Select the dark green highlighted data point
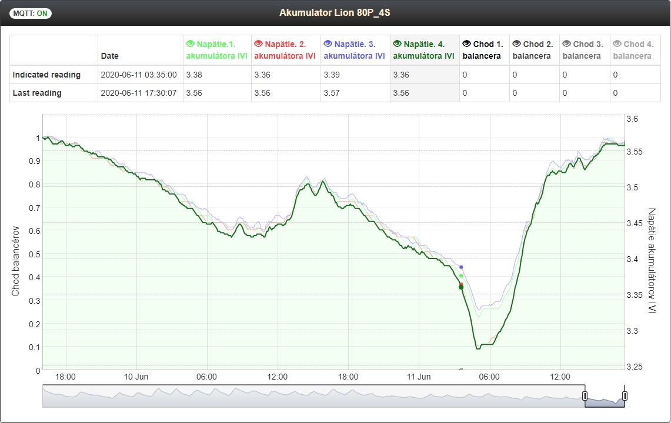Viewport: 671px width, 423px height. (x=461, y=287)
